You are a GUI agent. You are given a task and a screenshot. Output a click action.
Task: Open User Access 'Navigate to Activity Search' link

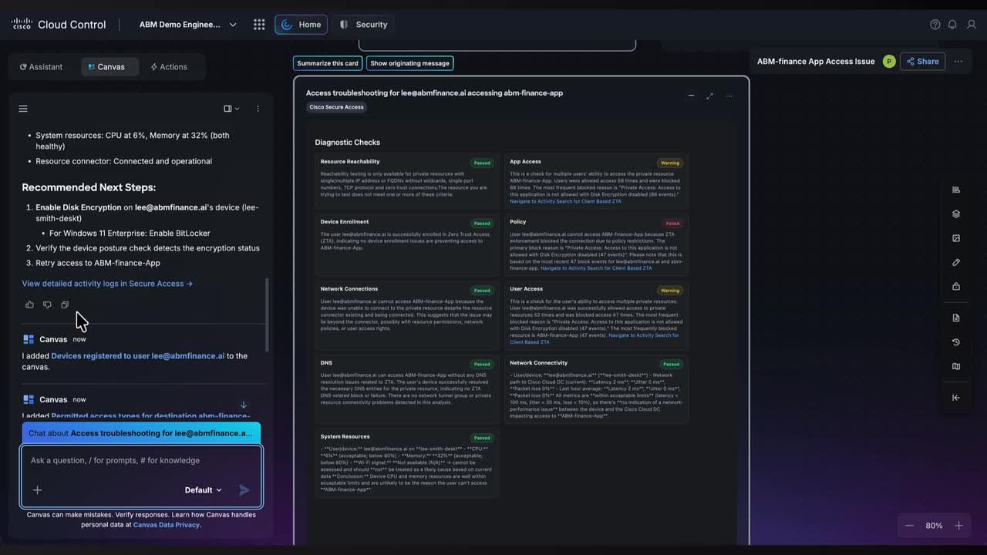(595, 338)
